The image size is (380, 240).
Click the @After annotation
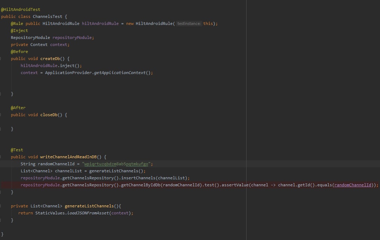point(18,108)
